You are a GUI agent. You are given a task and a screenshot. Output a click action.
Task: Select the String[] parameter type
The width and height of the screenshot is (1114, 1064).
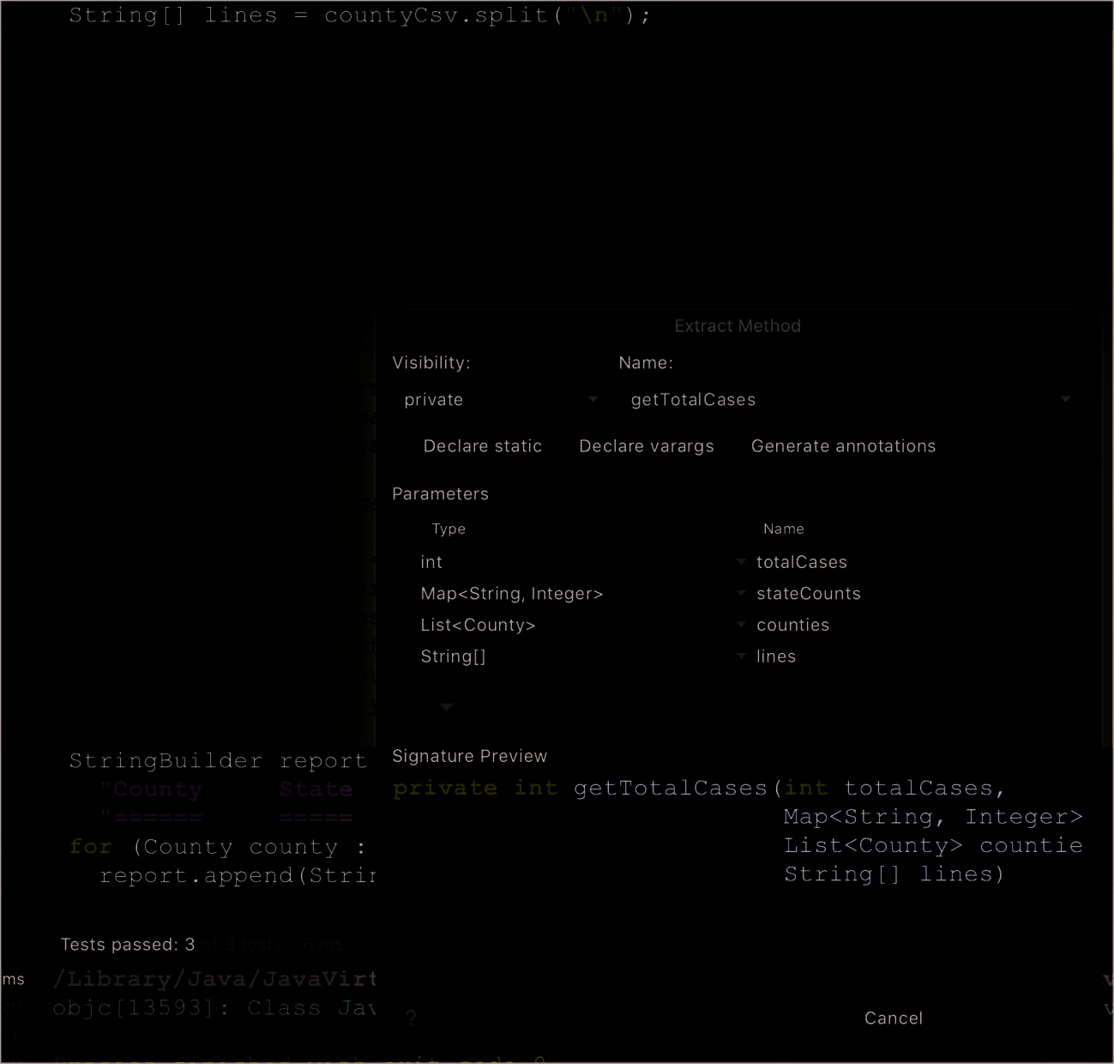pos(453,656)
